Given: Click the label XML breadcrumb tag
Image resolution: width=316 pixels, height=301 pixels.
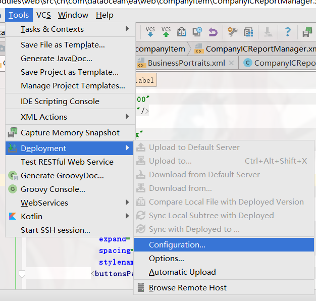Looking at the screenshot, I should point(145,80).
